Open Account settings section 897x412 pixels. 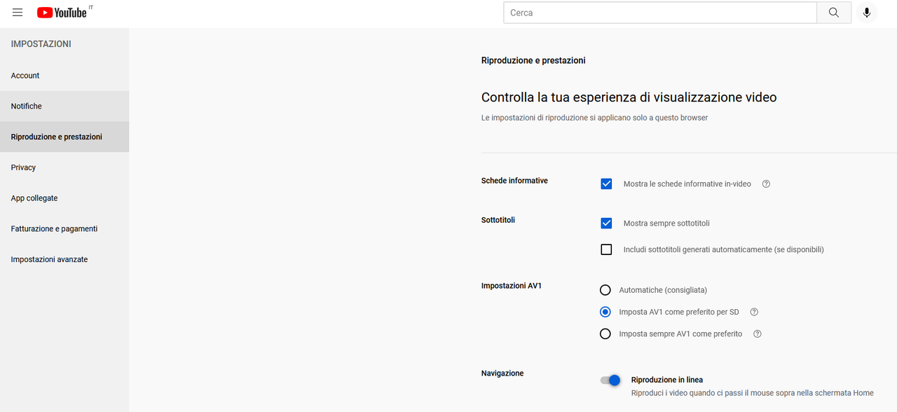click(x=64, y=76)
